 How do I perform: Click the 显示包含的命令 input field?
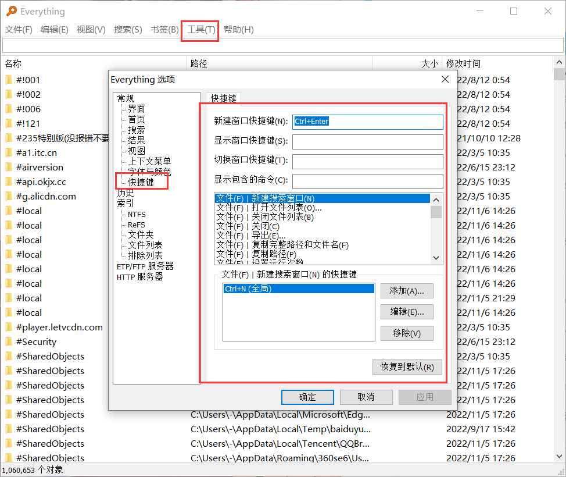[368, 181]
